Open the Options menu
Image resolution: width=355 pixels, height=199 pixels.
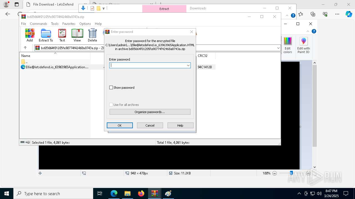(x=85, y=24)
